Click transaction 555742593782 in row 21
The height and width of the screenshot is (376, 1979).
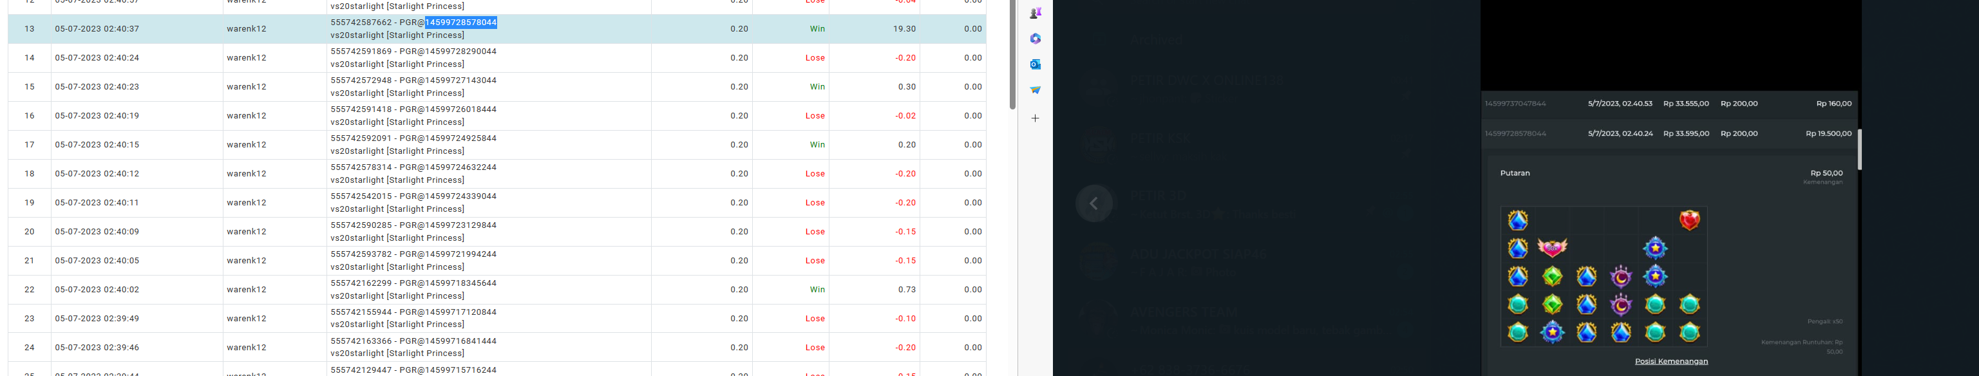[x=361, y=255]
